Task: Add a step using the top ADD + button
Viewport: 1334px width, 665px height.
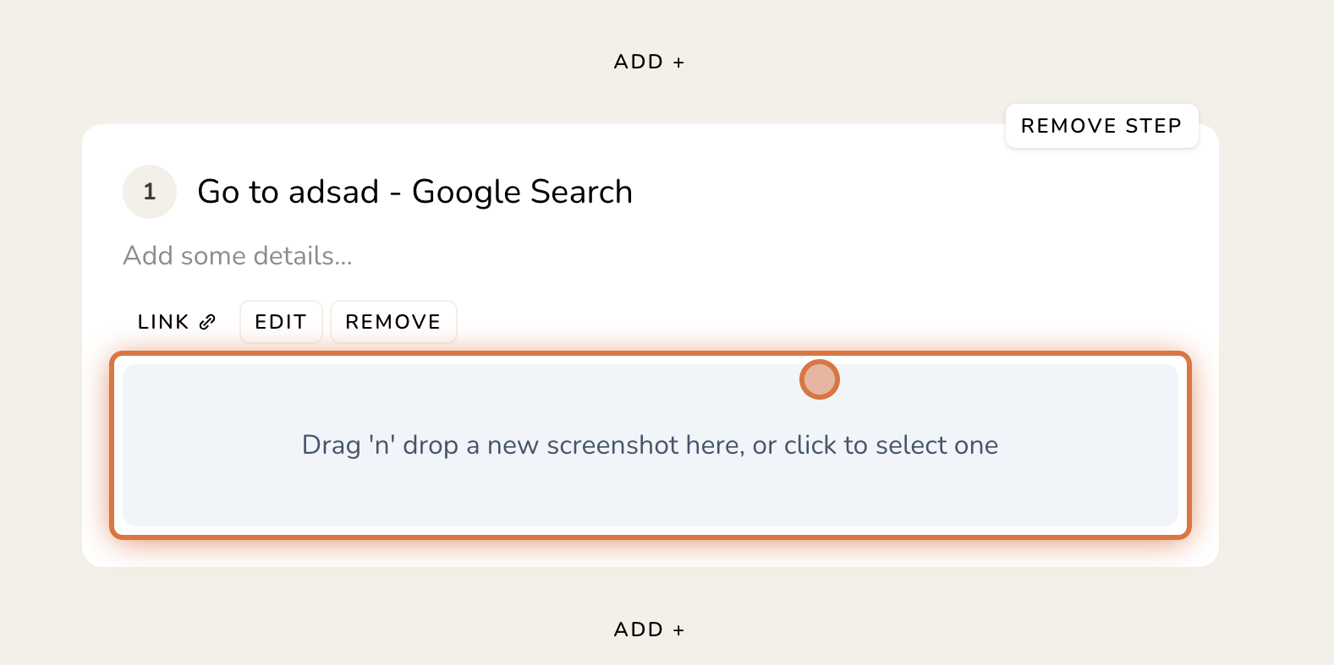Action: 649,62
